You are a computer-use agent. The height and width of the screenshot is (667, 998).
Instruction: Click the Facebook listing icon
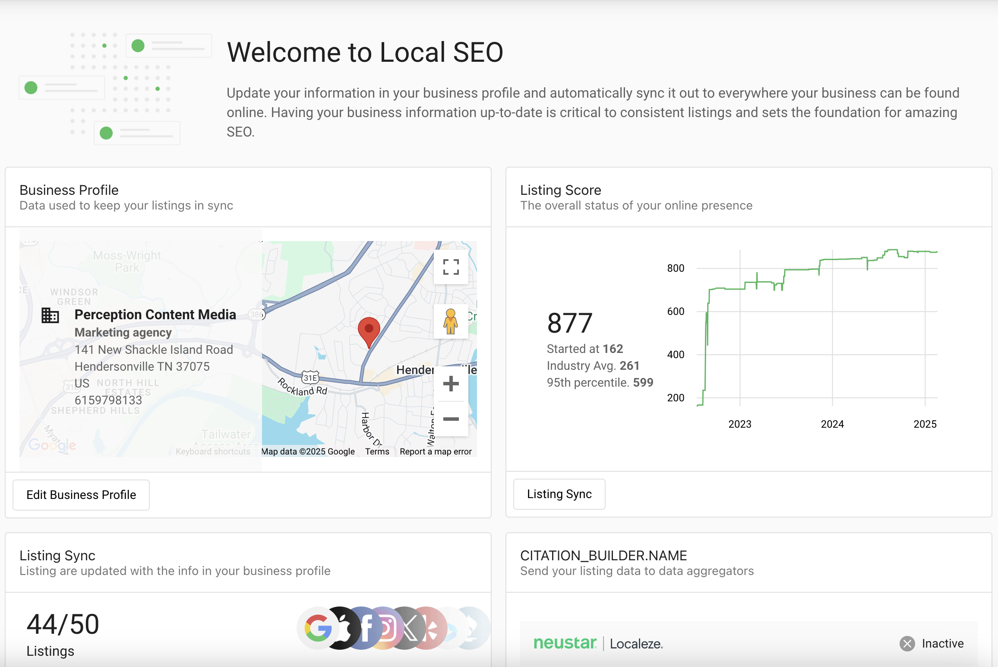(367, 628)
